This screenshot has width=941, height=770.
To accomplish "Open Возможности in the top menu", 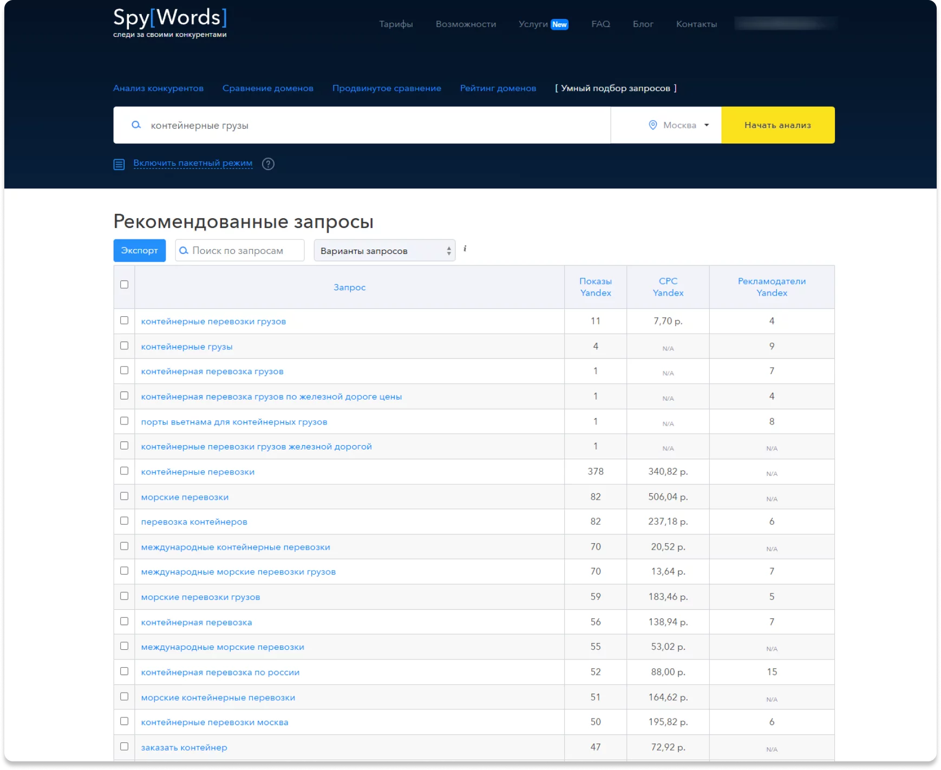I will 466,24.
